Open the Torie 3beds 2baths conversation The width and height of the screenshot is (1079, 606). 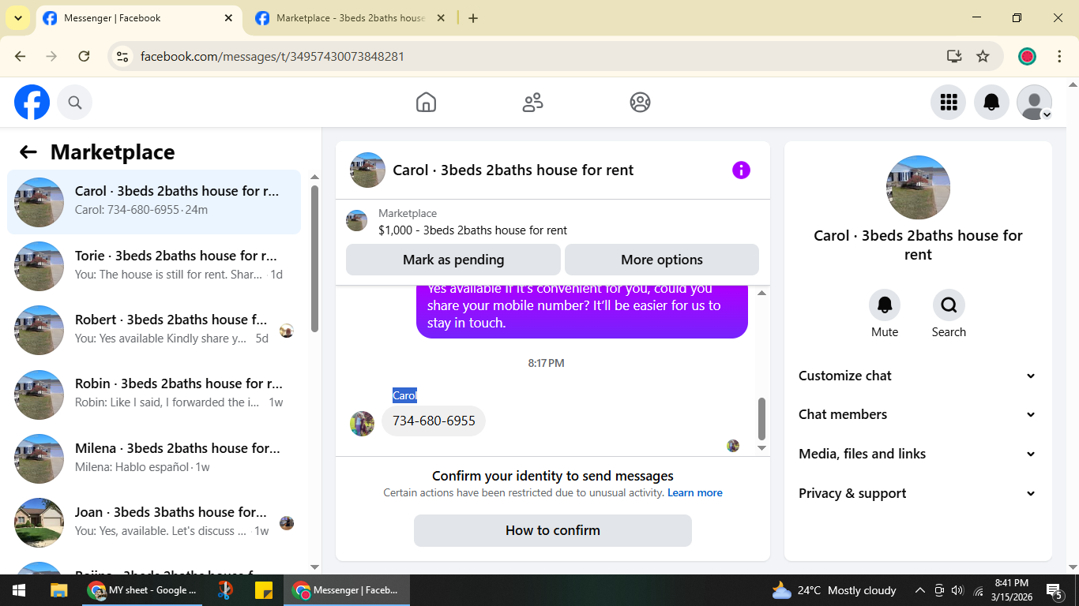(x=154, y=266)
